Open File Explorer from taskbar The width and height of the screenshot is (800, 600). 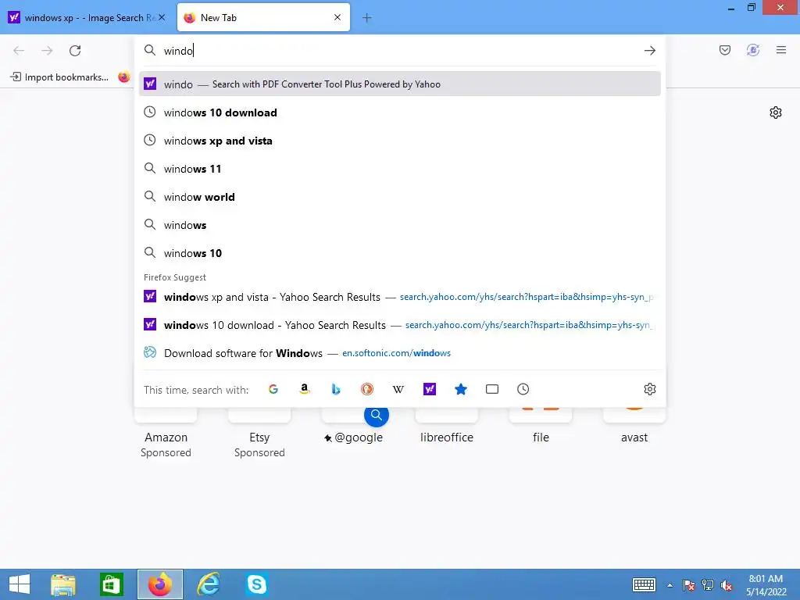63,584
